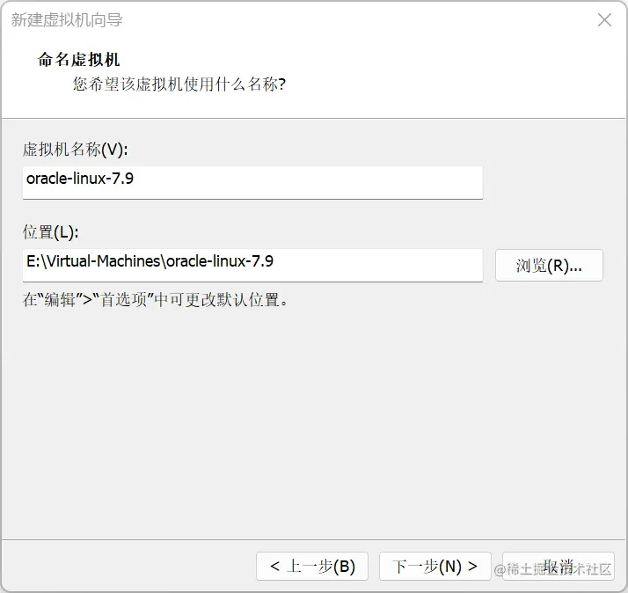
Task: Go back with 上一步(B) button
Action: [x=312, y=566]
